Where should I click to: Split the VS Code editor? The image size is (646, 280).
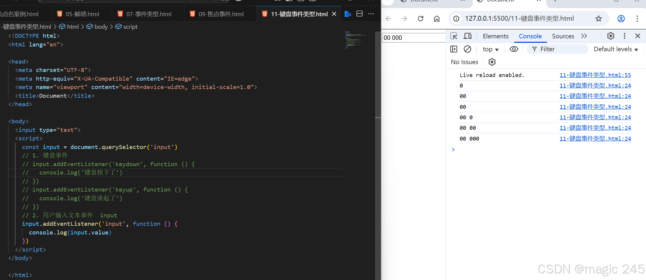359,14
